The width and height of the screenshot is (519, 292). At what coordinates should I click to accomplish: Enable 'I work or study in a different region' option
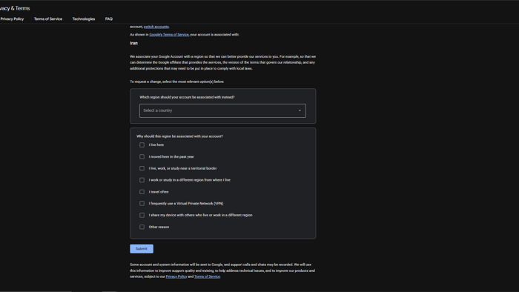tap(142, 180)
